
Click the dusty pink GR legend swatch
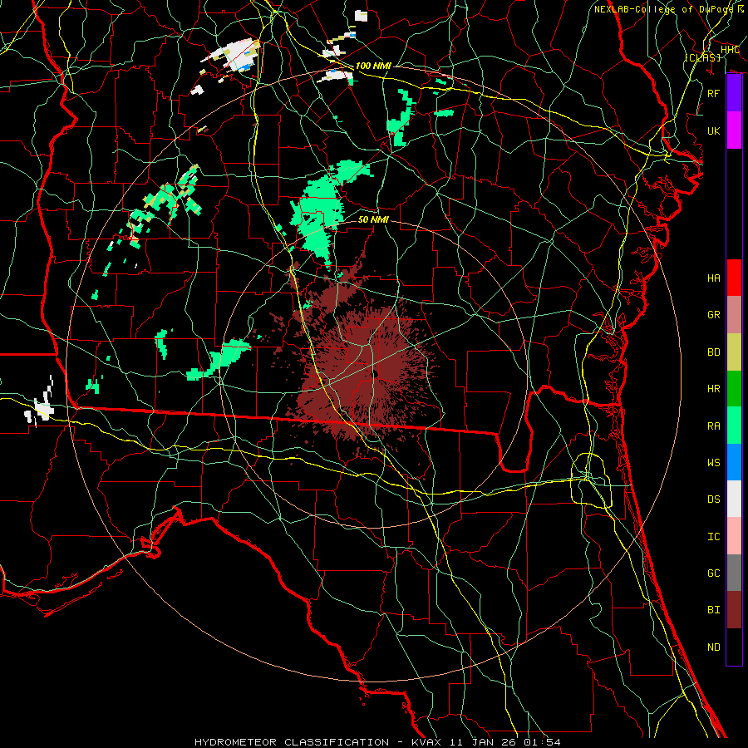pos(734,314)
